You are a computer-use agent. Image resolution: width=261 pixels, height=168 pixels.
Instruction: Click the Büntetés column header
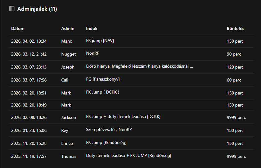(236, 28)
